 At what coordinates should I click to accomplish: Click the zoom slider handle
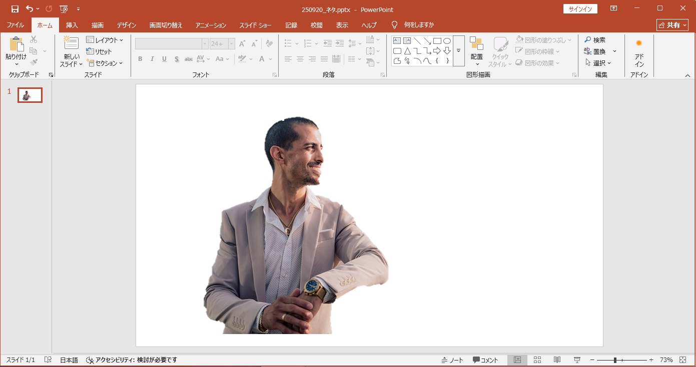615,360
